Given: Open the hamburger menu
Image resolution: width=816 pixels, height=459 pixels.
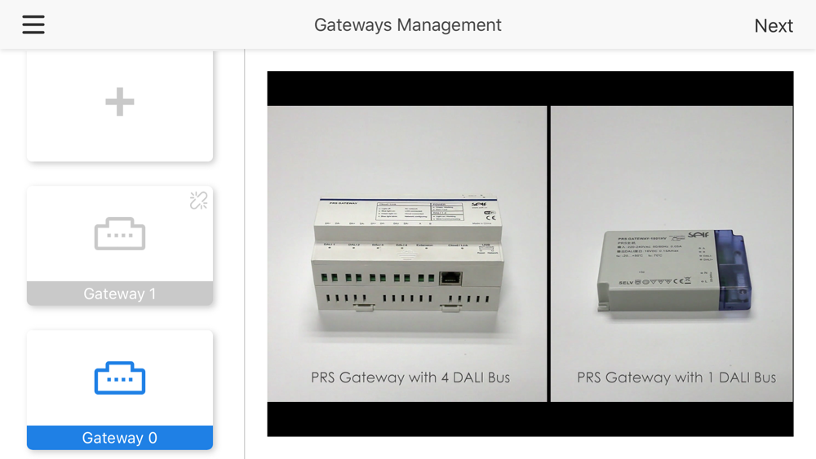Looking at the screenshot, I should [33, 24].
